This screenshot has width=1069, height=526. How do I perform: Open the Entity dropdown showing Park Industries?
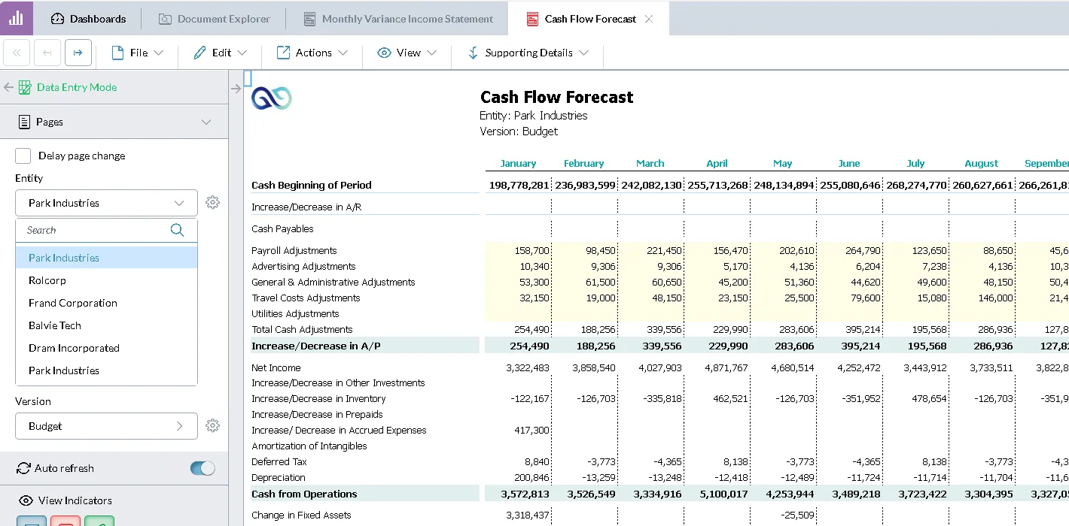point(106,203)
